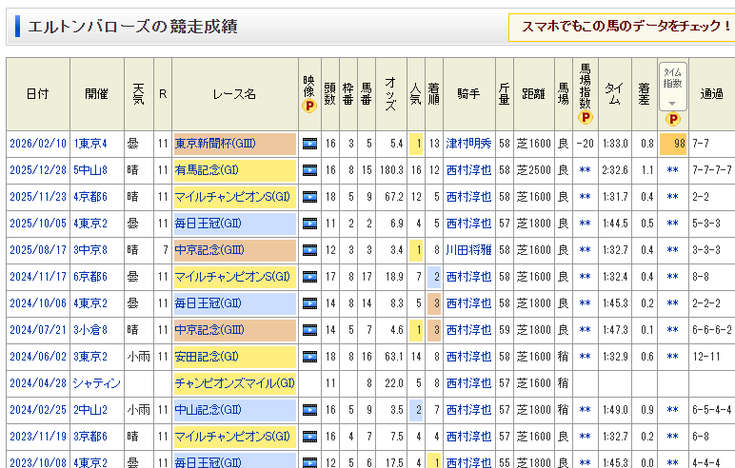The width and height of the screenshot is (735, 468).
Task: Click premium P icon under 映像 header
Action: point(308,107)
